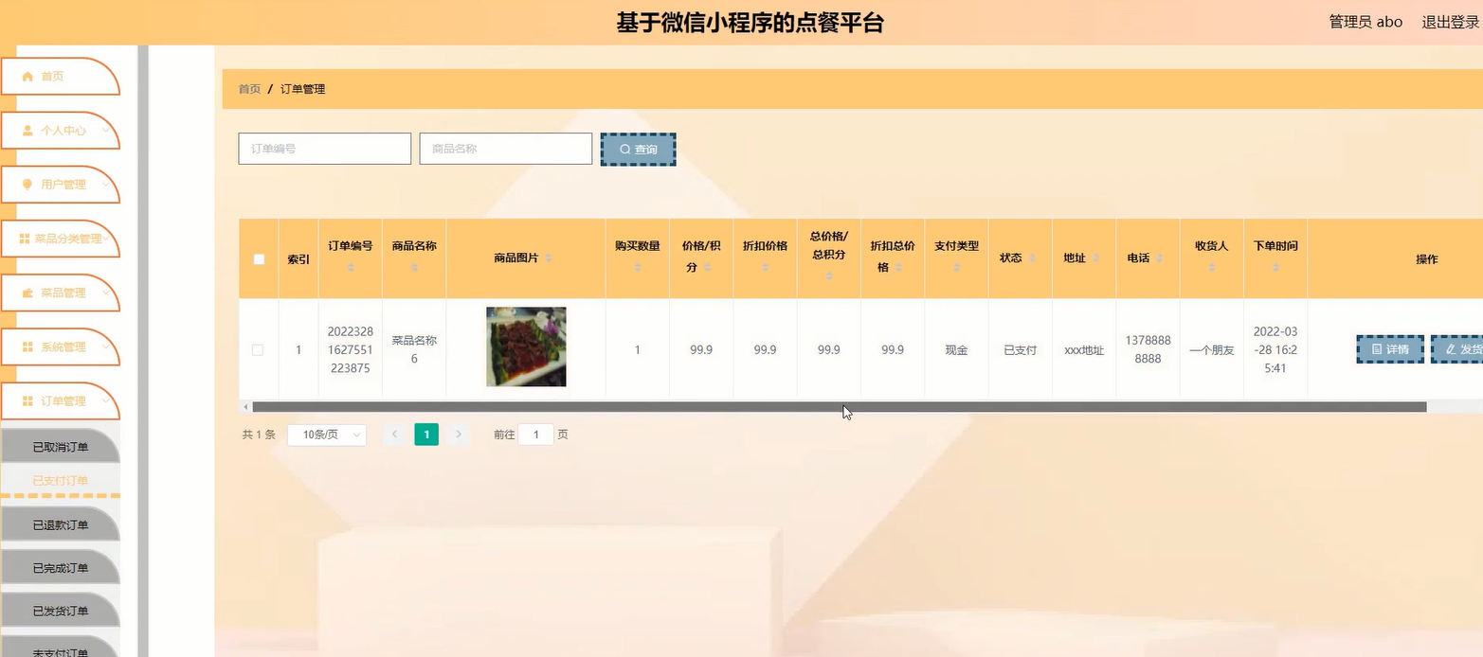Focus the 商品名称 search field
Screen dimensions: 1483x657
click(506, 149)
